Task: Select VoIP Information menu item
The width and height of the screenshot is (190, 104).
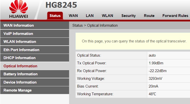Action: (18, 34)
